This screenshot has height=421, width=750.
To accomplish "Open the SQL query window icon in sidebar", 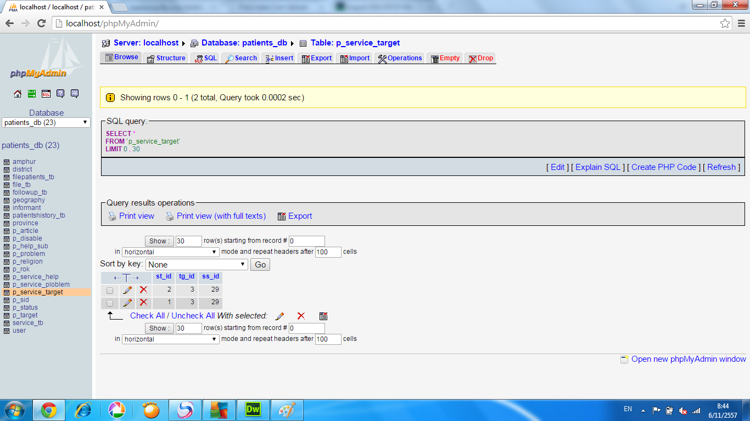I will point(46,94).
